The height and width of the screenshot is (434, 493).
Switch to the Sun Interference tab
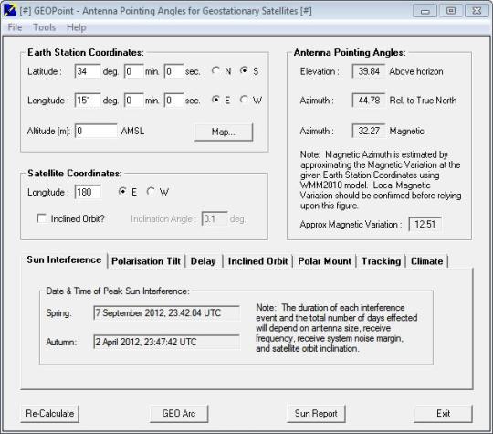(64, 260)
